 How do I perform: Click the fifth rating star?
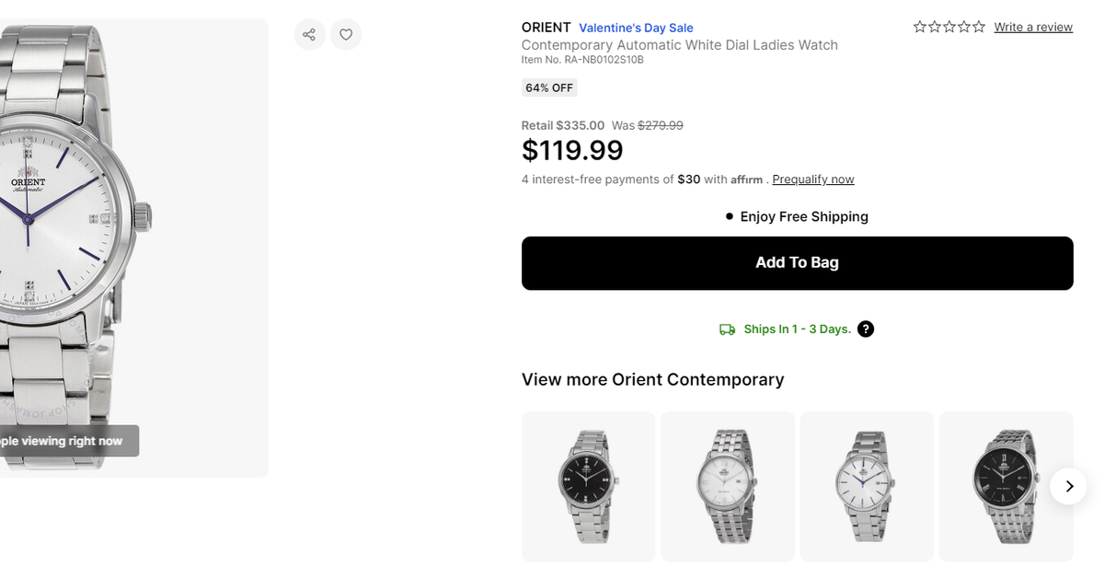[x=979, y=27]
